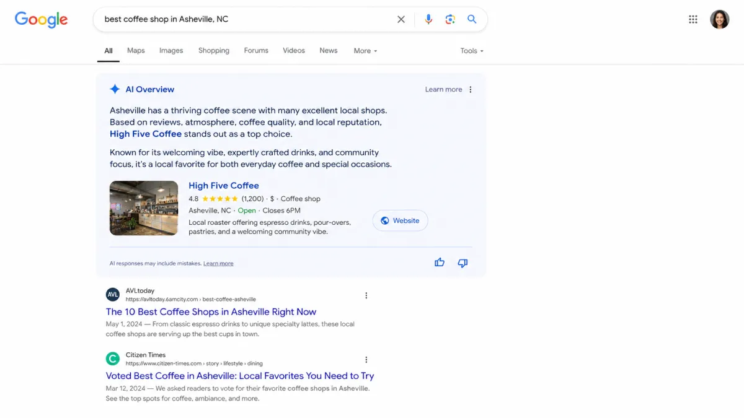This screenshot has height=418, width=744.
Task: Click the Google logo
Action: (x=42, y=20)
